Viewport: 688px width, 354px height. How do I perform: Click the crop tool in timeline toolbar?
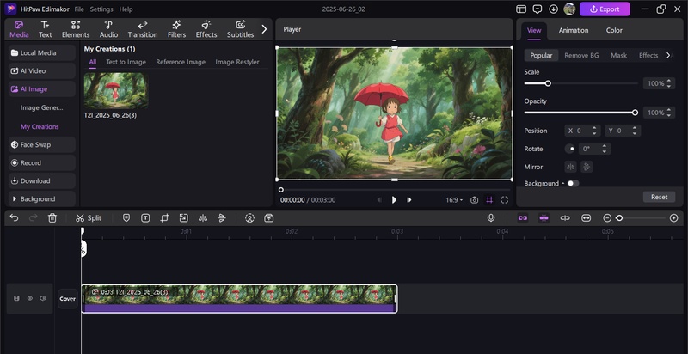[x=164, y=218]
